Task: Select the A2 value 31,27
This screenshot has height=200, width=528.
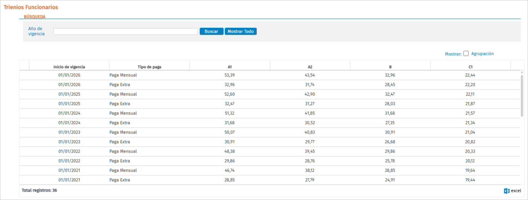Action: (310, 104)
